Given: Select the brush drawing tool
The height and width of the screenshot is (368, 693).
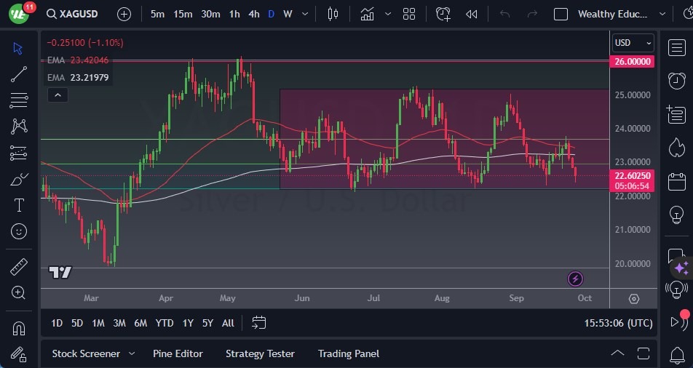Looking at the screenshot, I should click(x=19, y=179).
